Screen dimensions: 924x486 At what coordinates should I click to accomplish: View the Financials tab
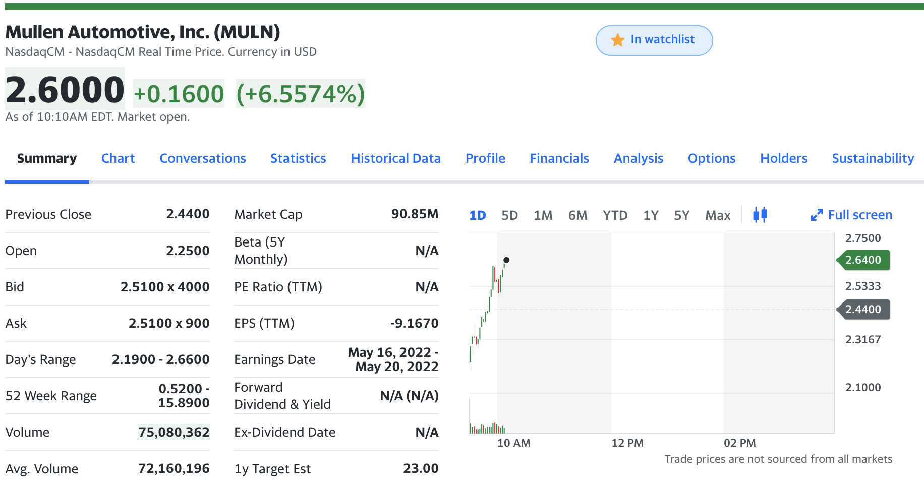point(559,158)
